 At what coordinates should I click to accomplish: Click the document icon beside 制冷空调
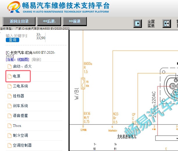[10, 136]
